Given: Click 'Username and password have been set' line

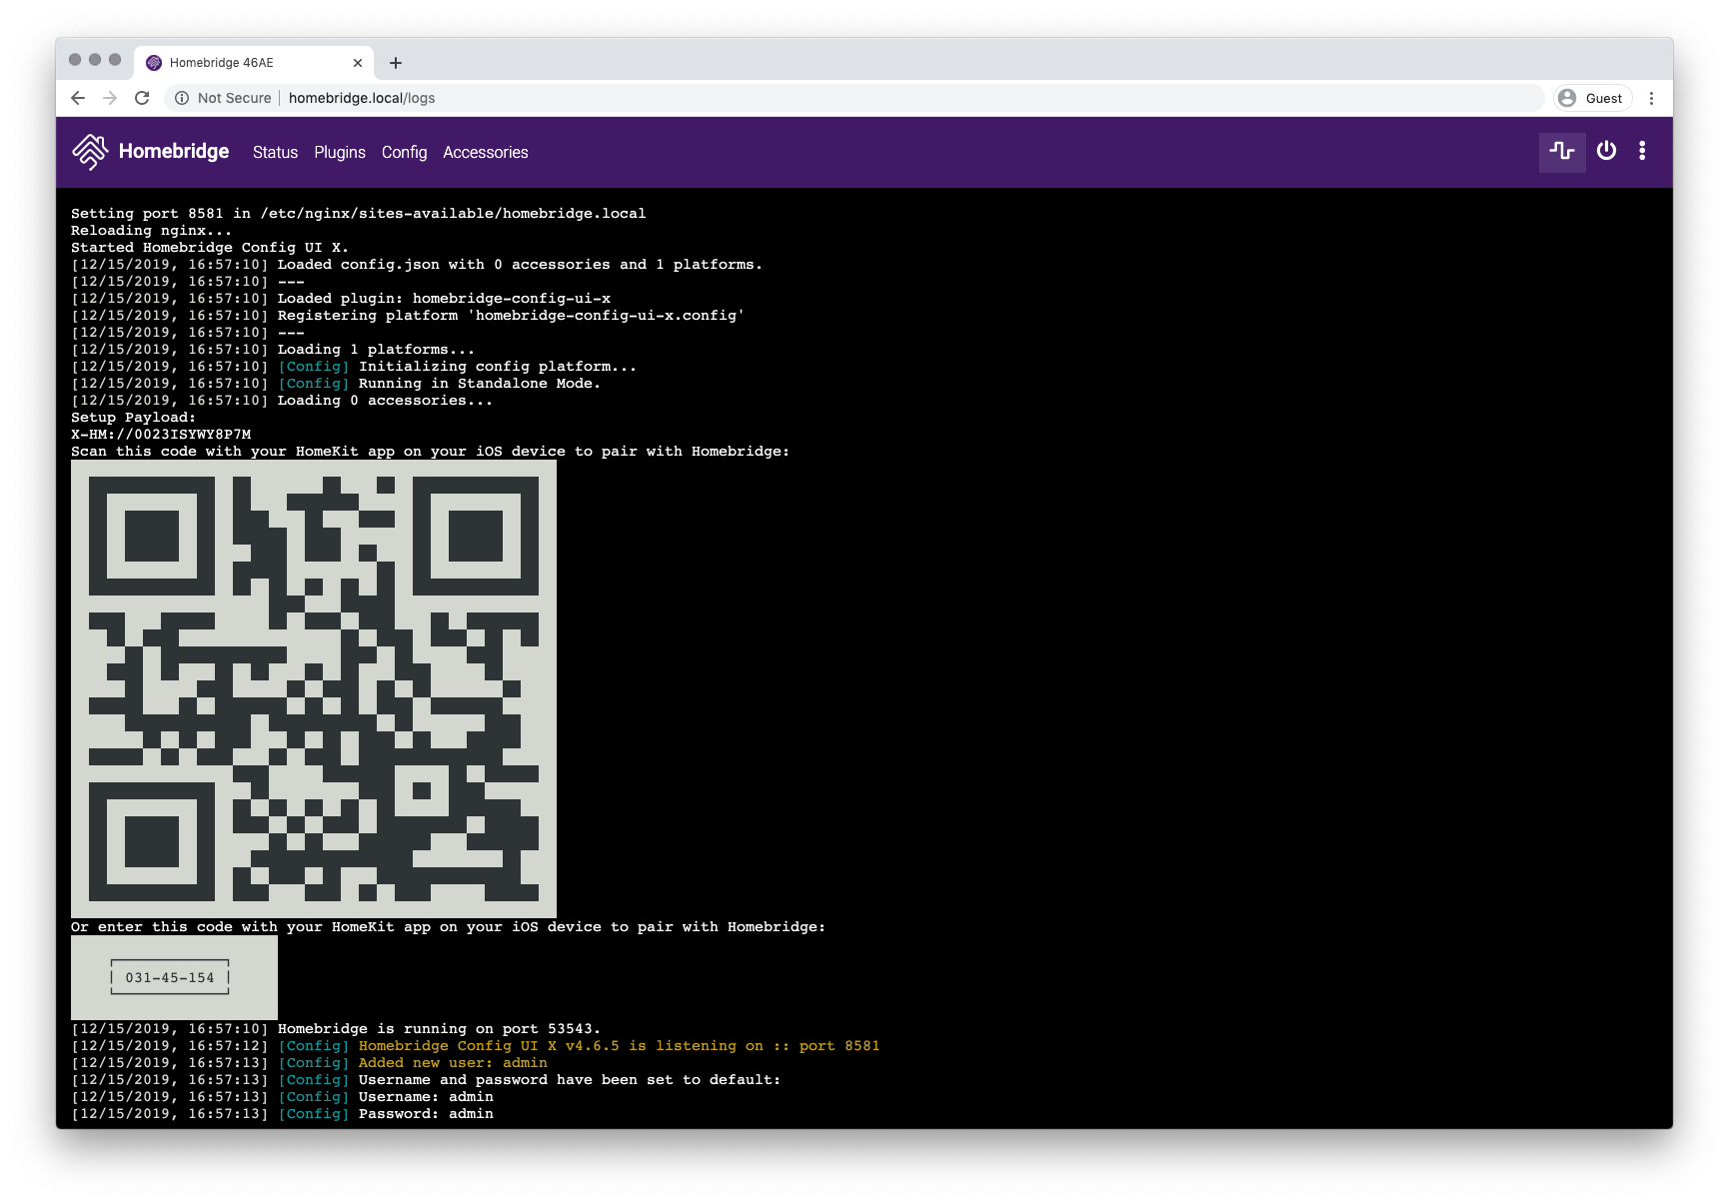Looking at the screenshot, I should click(426, 1080).
